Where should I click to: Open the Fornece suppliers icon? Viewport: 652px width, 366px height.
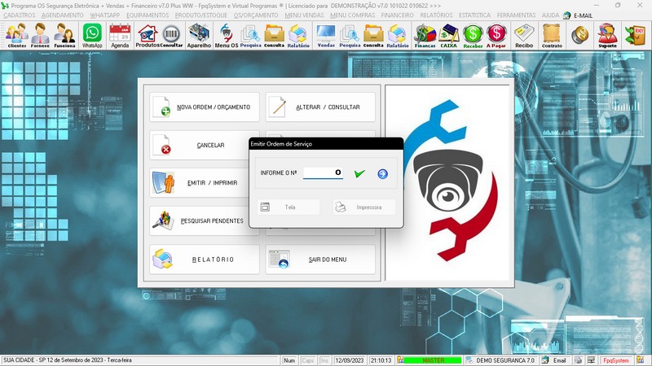click(40, 35)
